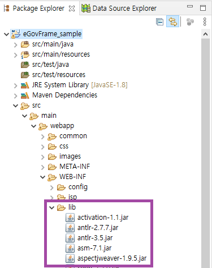
Task: Select the antlr-2.7.7.jar file name
Action: [98, 228]
